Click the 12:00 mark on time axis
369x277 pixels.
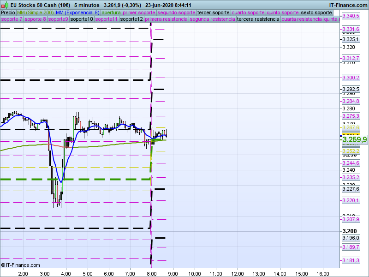(x=237, y=273)
